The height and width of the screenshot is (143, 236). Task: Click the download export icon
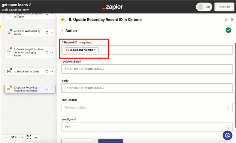coord(36,137)
